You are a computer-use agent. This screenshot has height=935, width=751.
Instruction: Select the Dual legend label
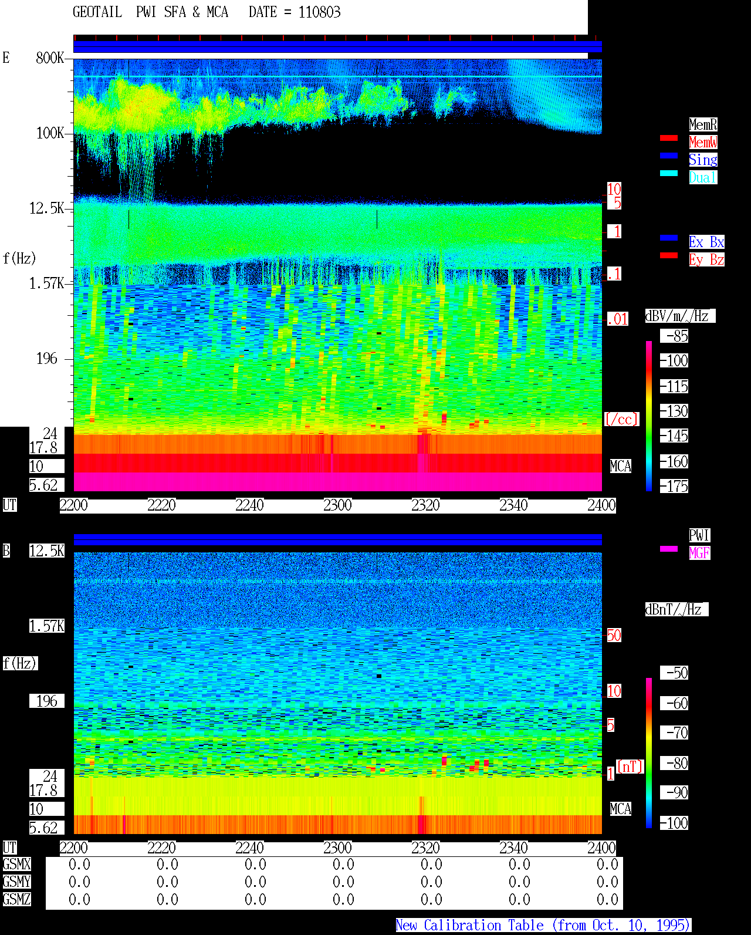[x=703, y=177]
